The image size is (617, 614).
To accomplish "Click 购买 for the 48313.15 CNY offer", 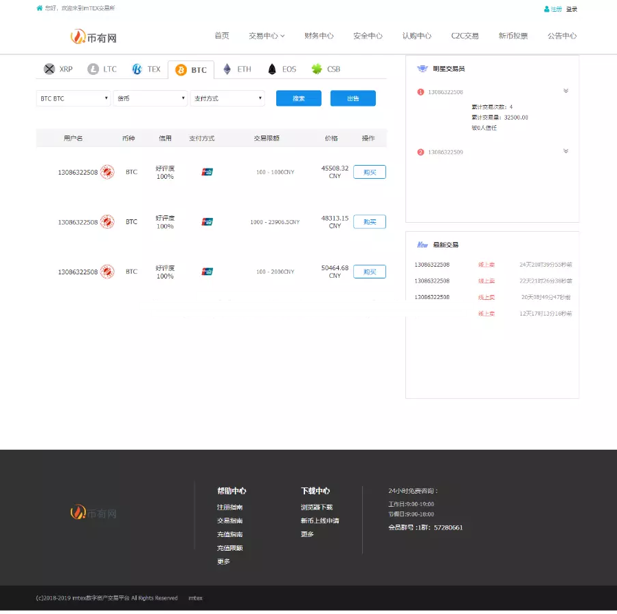I will pos(370,221).
